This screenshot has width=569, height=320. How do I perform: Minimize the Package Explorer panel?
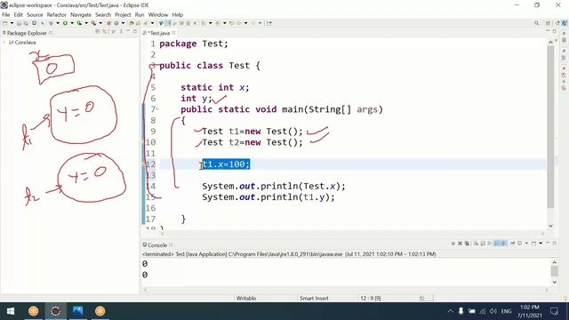tap(128, 32)
